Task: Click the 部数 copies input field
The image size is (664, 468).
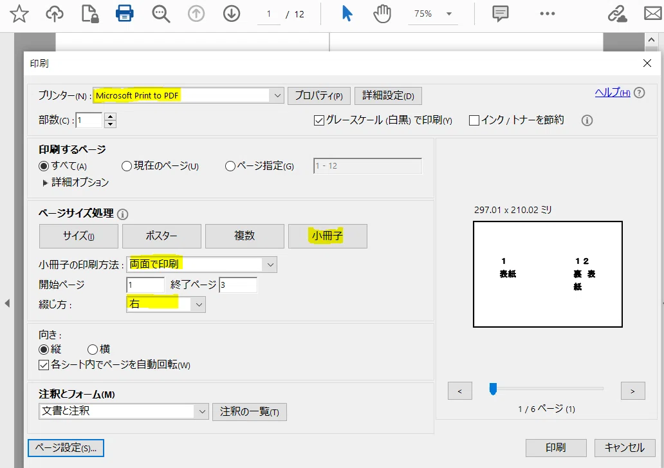Action: 89,120
